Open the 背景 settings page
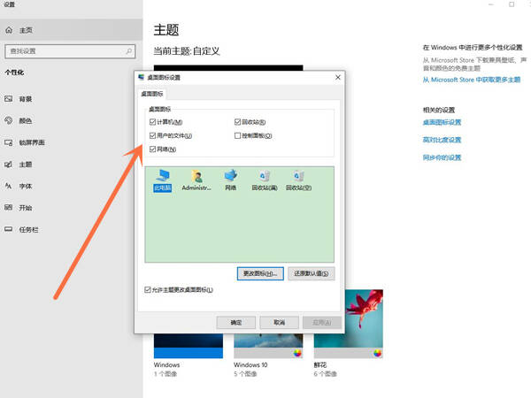Image resolution: width=531 pixels, height=398 pixels. click(x=71, y=99)
